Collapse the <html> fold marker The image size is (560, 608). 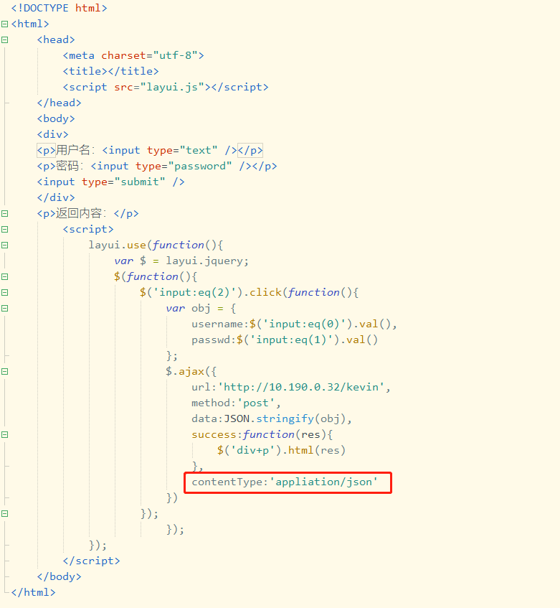tap(4, 24)
